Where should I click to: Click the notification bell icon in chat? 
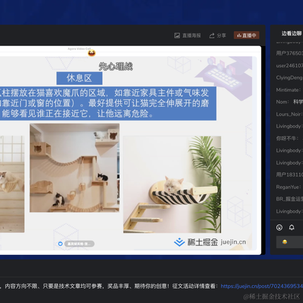coord(292,227)
